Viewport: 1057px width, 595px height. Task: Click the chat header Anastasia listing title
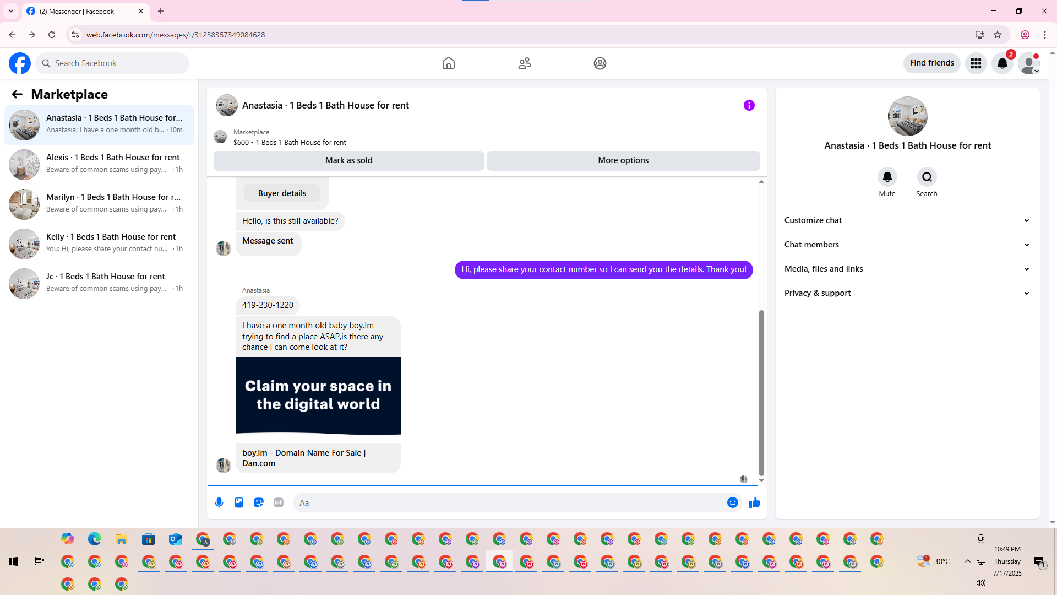325,105
